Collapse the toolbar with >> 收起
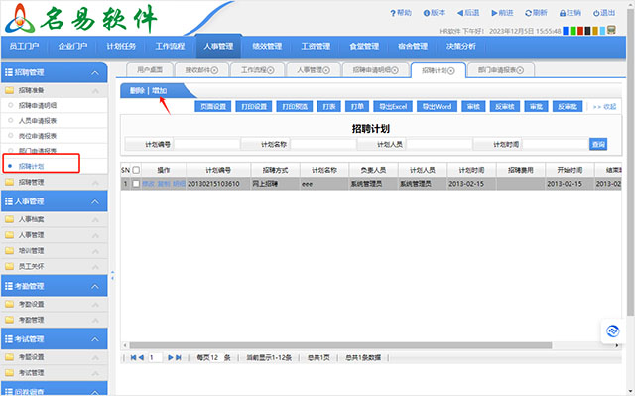This screenshot has width=635, height=396. 604,107
